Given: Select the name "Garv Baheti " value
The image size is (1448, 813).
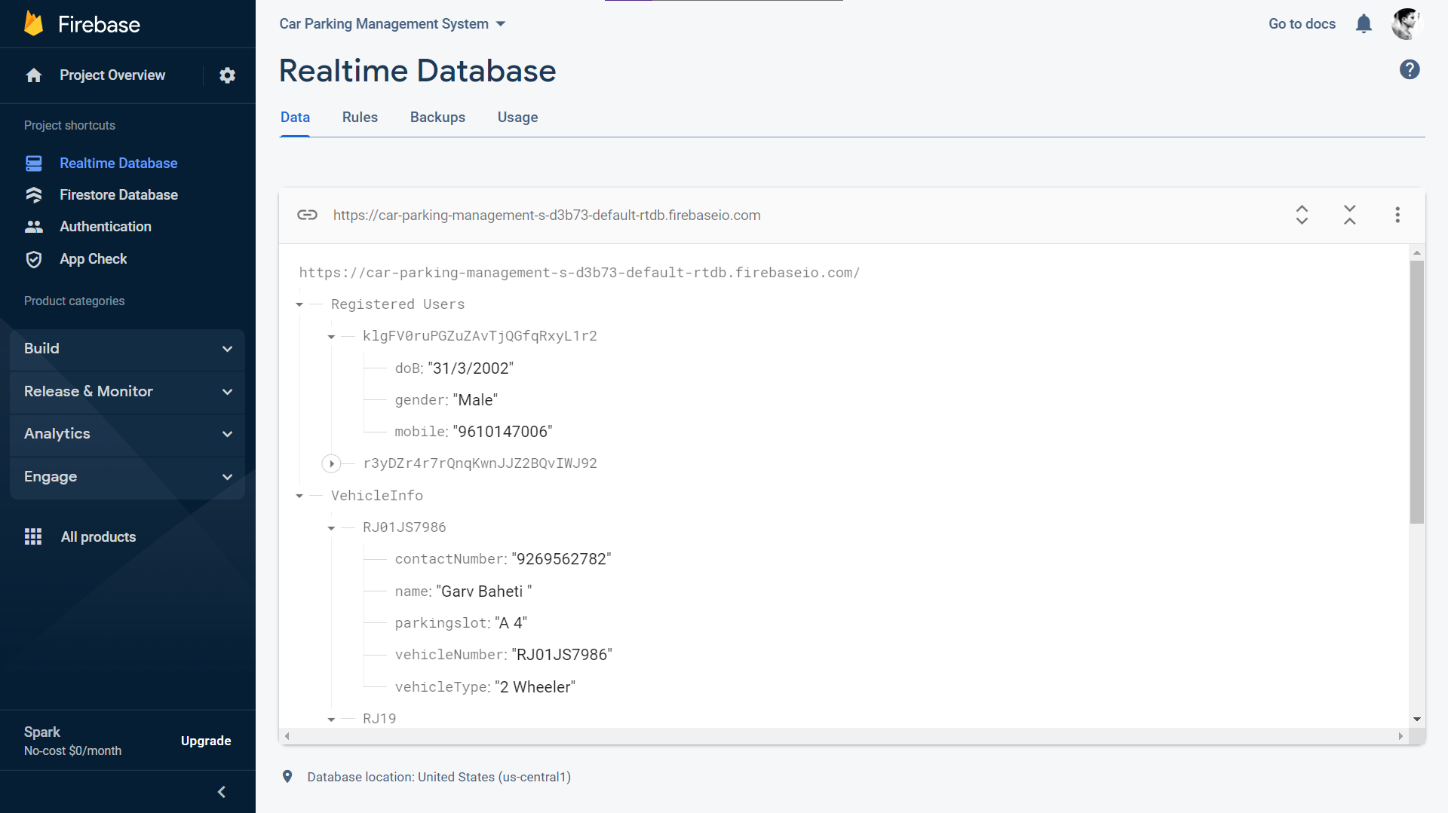Looking at the screenshot, I should [x=483, y=591].
